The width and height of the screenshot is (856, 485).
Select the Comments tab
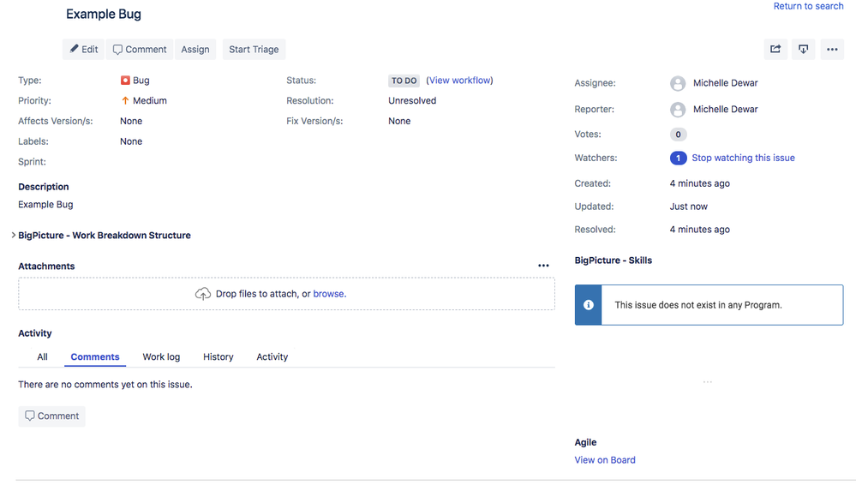coord(95,356)
